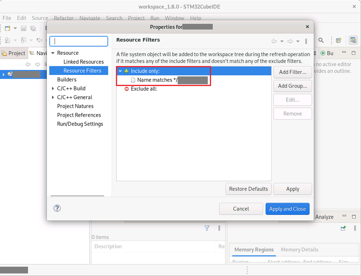Select Project References in the properties tree
The width and height of the screenshot is (361, 276).
[79, 115]
